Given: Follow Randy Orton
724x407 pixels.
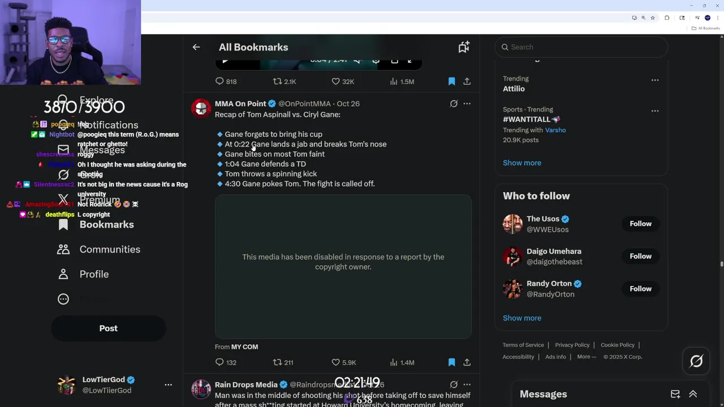Looking at the screenshot, I should 640,289.
